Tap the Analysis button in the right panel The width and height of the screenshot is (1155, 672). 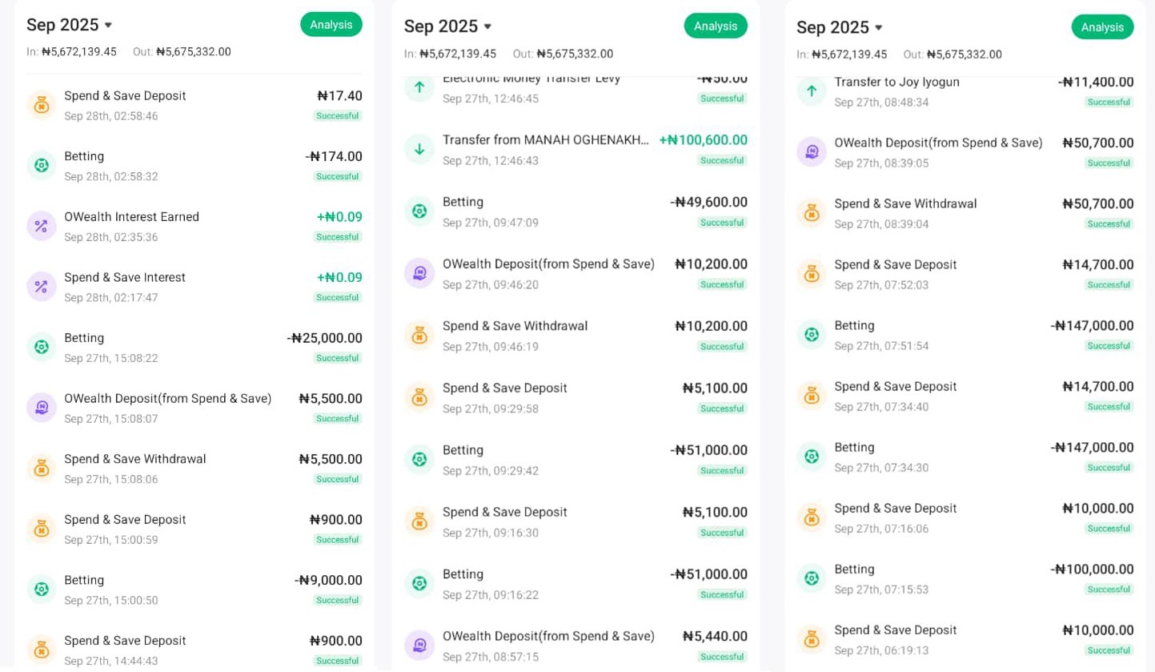[1102, 27]
